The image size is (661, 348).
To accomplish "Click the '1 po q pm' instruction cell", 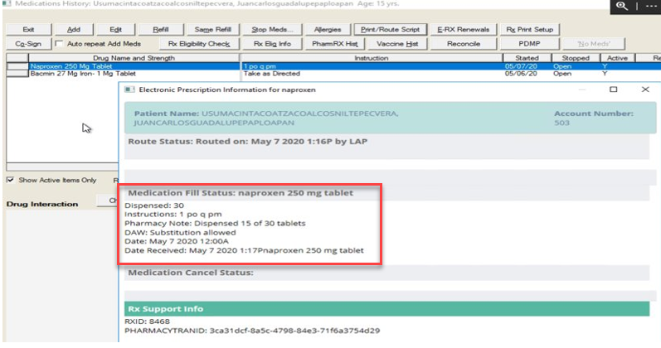I will pyautogui.click(x=260, y=66).
